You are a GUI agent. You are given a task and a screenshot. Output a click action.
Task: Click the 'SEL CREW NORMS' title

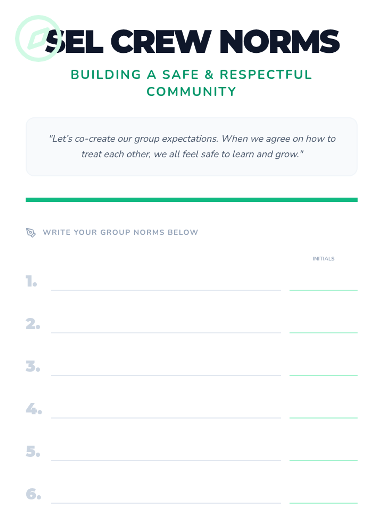coord(193,42)
